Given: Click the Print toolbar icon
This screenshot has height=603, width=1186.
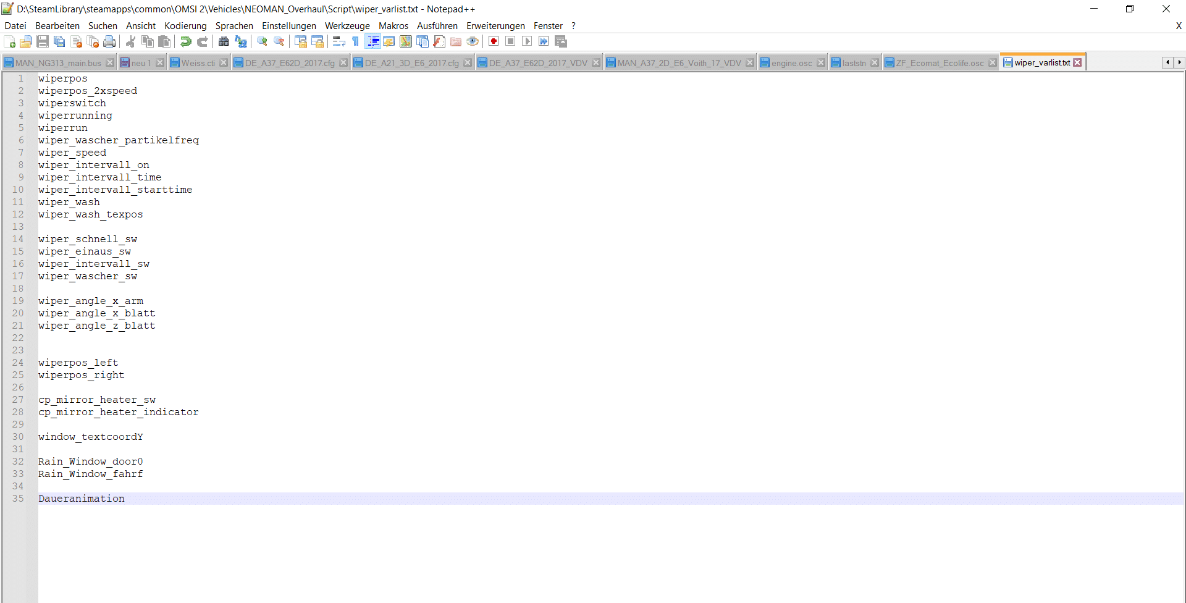Looking at the screenshot, I should 109,41.
